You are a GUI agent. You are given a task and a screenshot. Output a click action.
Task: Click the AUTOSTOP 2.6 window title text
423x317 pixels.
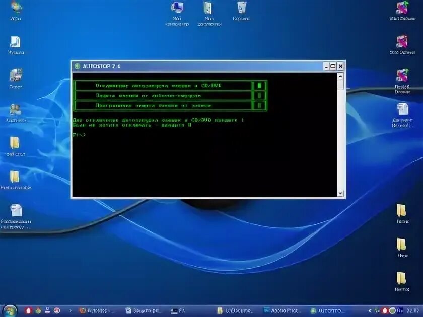tap(101, 66)
